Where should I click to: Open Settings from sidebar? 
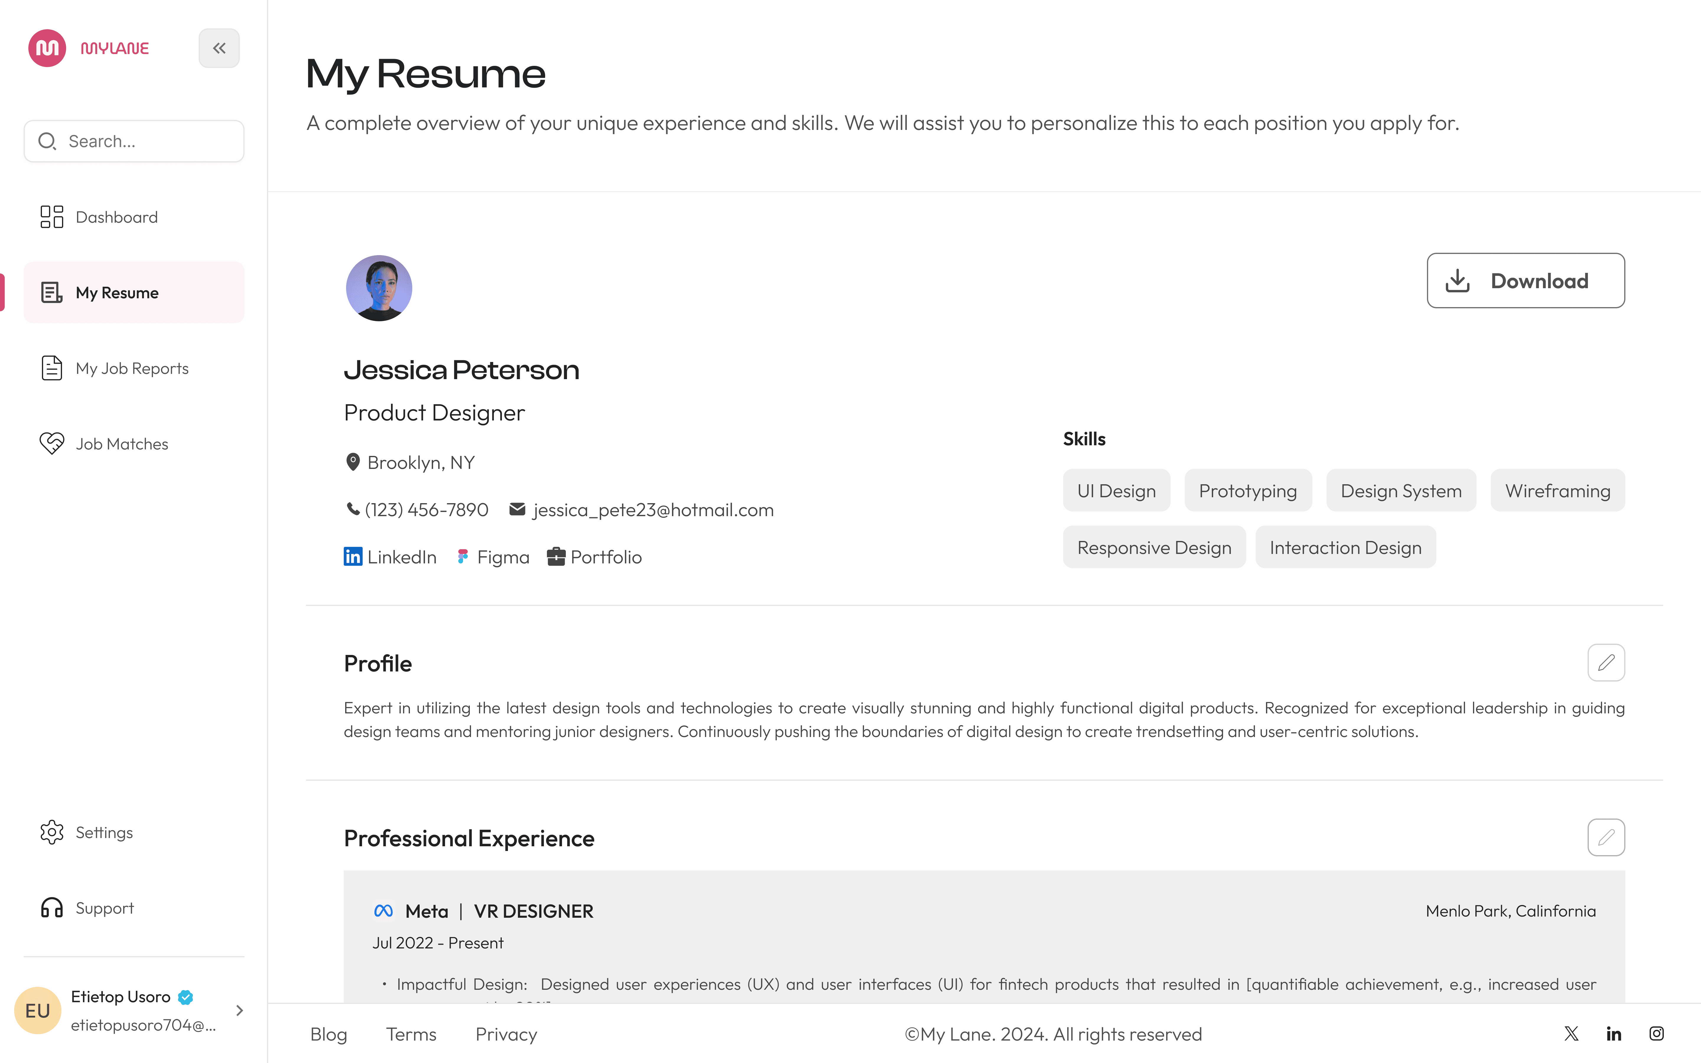coord(134,832)
